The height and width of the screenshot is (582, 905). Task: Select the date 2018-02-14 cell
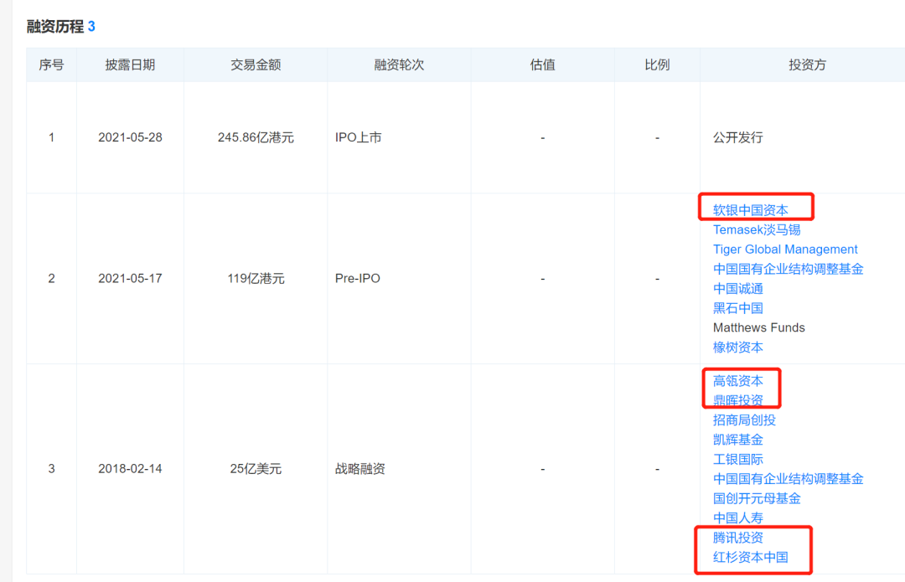tap(130, 468)
